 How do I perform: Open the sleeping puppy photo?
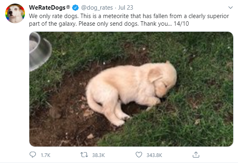coord(131,89)
